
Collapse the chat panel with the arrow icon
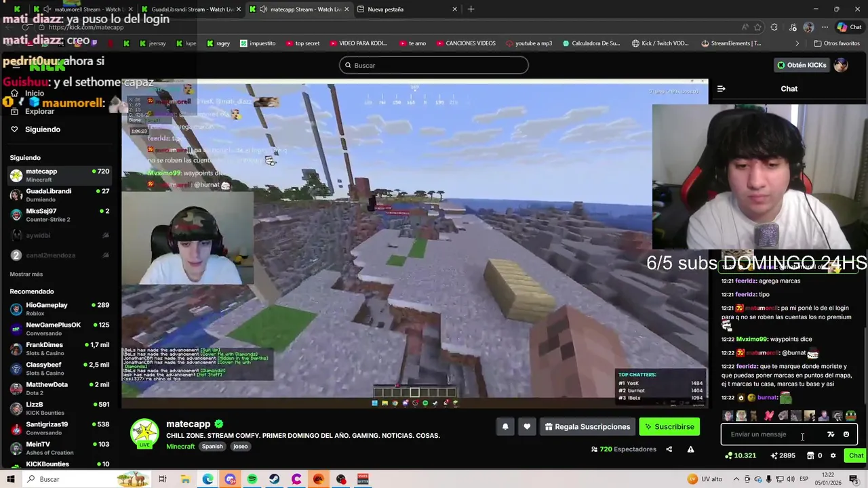click(722, 89)
